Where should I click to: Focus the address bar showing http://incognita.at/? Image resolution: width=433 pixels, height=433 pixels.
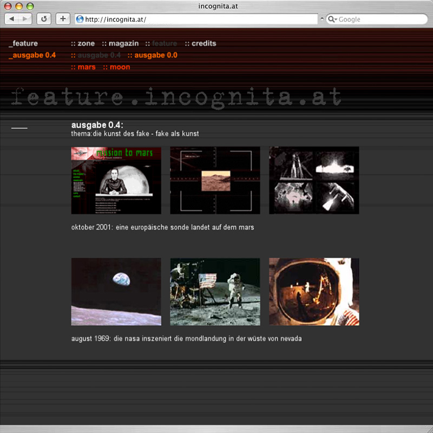point(196,19)
